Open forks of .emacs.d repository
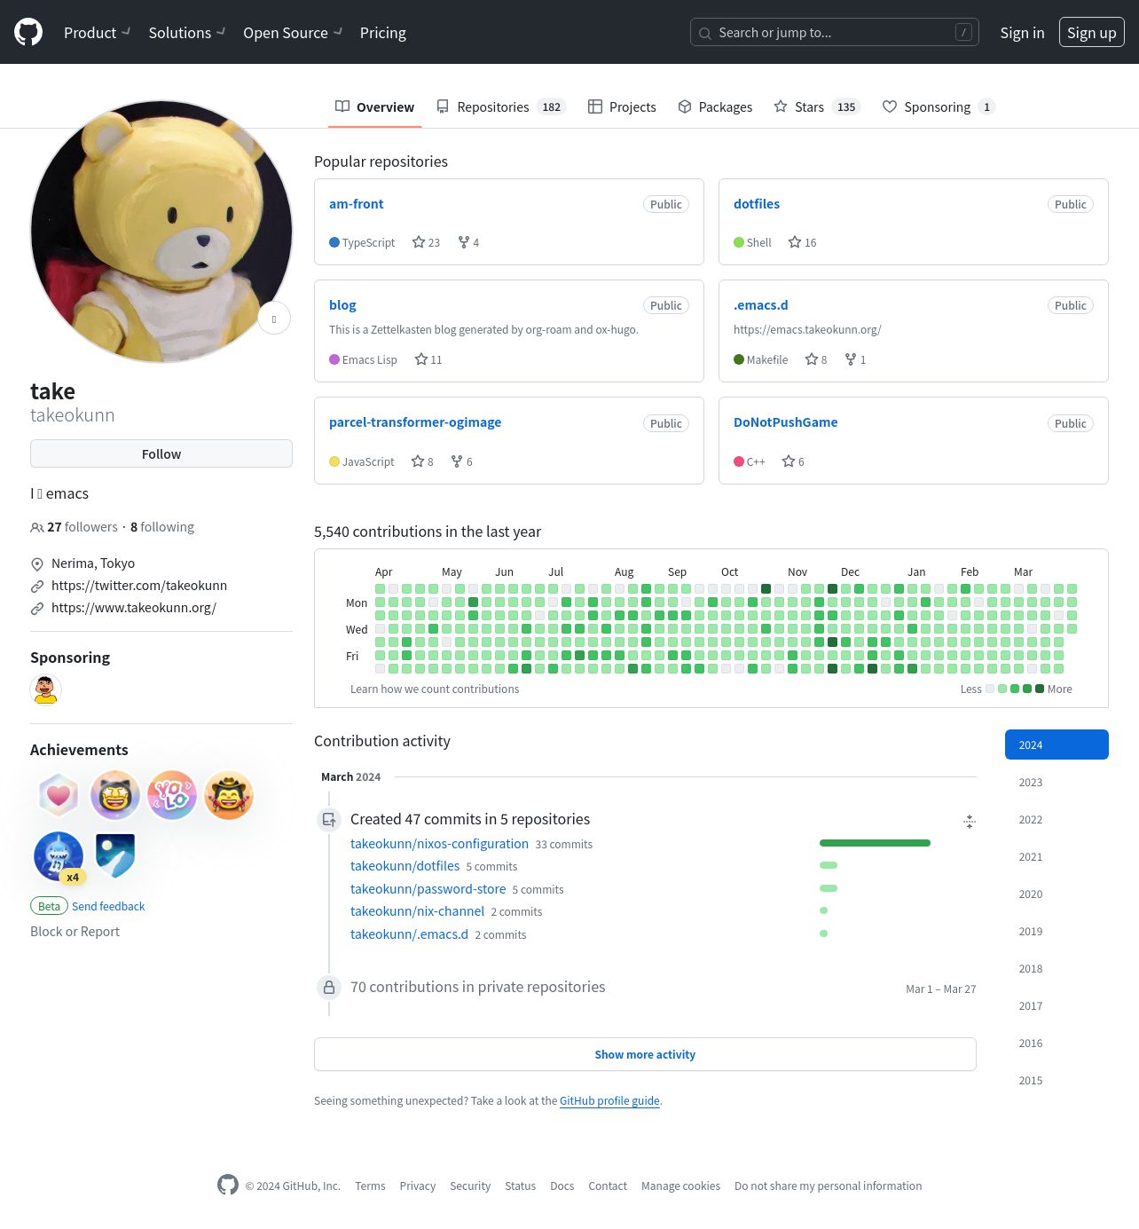Viewport: 1139px width, 1229px height. click(855, 359)
